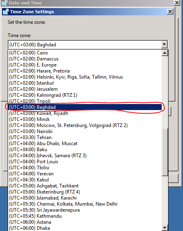Image resolution: width=183 pixels, height=231 pixels.
Task: Select (UTC+02:00) Cairo
Action: (x=85, y=53)
